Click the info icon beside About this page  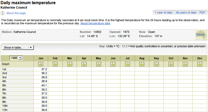pyautogui.click(x=3, y=13)
